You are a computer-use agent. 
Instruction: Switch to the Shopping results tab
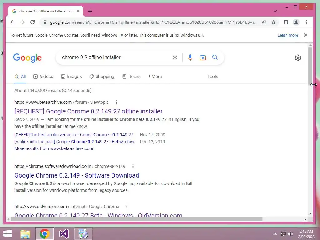(102, 77)
